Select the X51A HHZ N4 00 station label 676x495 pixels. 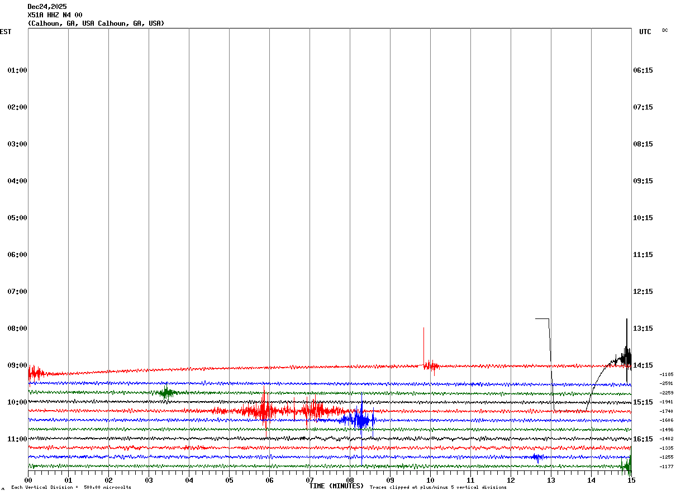(x=55, y=15)
